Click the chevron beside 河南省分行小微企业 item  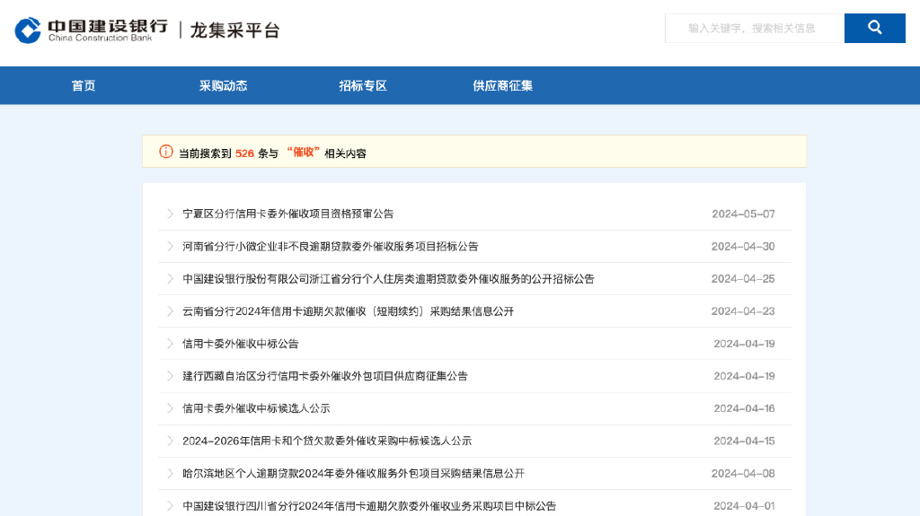170,246
